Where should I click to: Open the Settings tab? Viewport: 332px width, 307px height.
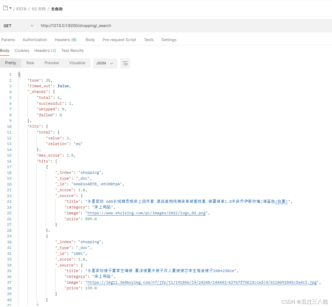click(169, 40)
